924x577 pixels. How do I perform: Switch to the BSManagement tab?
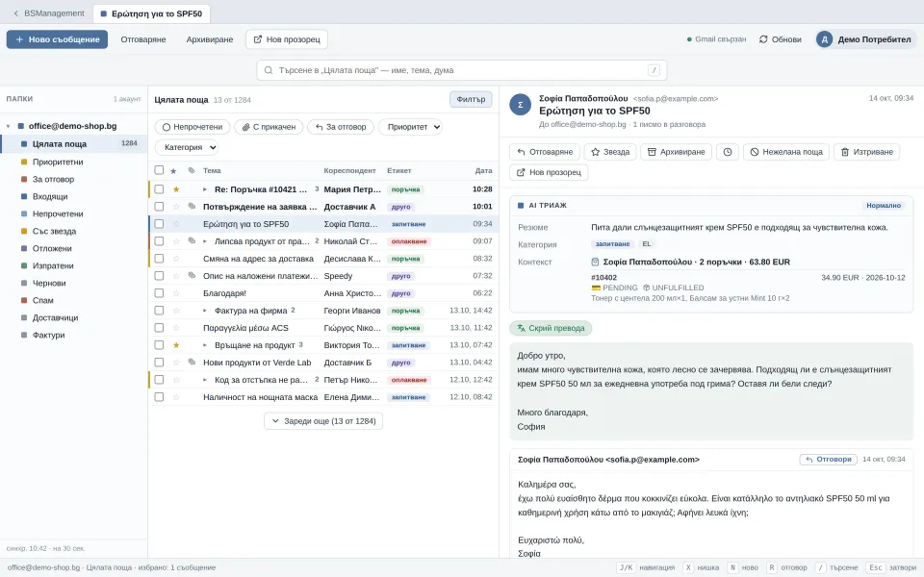48,13
